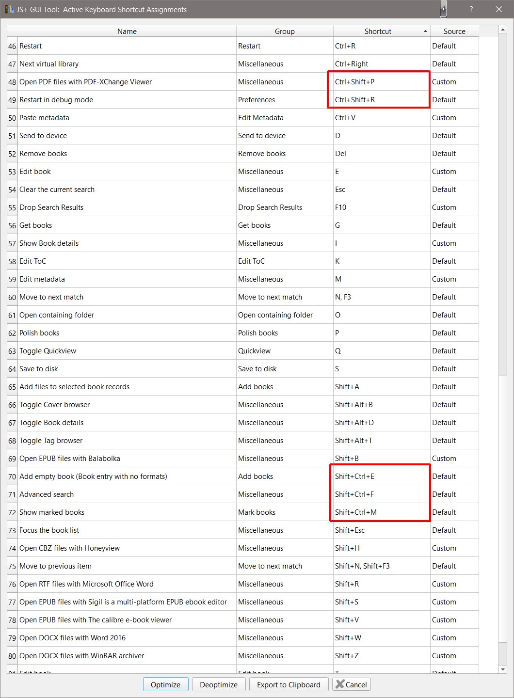This screenshot has height=698, width=514.
Task: Select 'Toggle Tag browser' name cell
Action: tap(127, 441)
